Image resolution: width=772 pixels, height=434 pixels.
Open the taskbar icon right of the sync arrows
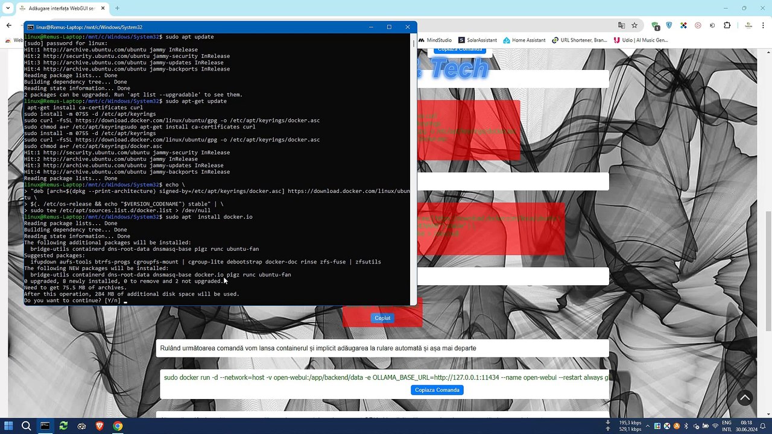click(x=81, y=426)
